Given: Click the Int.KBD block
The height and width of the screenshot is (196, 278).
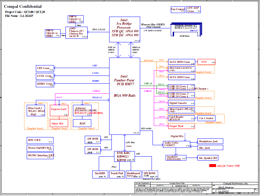Looking at the screenshot, I should pos(100,175).
